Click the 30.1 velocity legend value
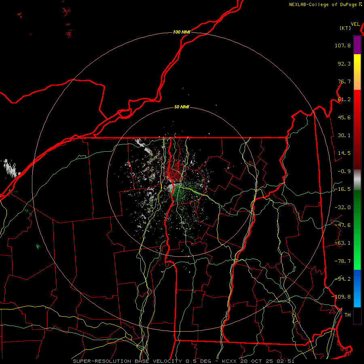This screenshot has height=364, width=364. click(344, 135)
